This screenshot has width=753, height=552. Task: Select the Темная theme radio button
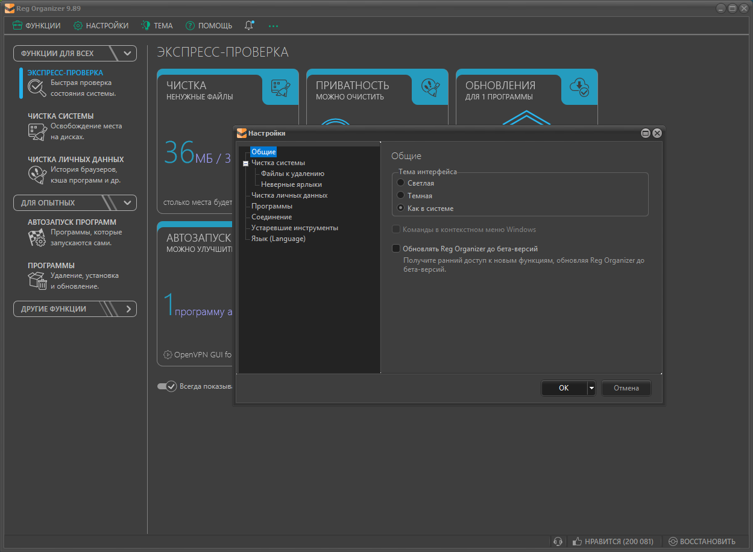[x=400, y=195]
